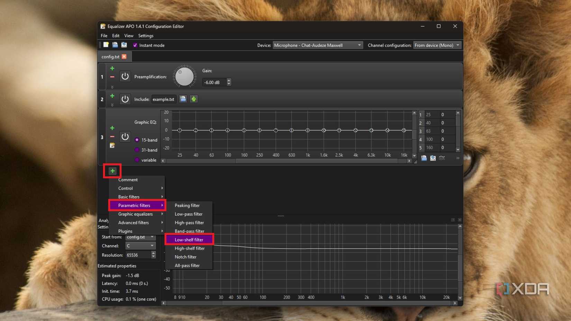Open a different file for the Include filter

(183, 99)
